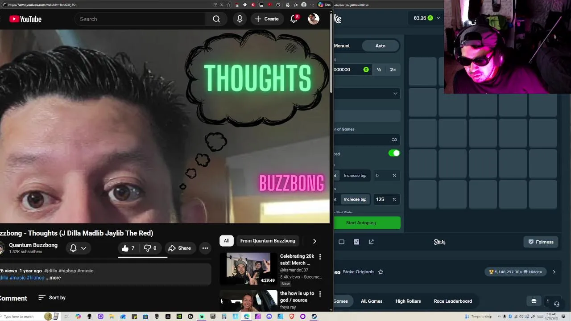Open the Celebrating 20k sub video thumbnail
This screenshot has width=571, height=321.
tap(248, 268)
